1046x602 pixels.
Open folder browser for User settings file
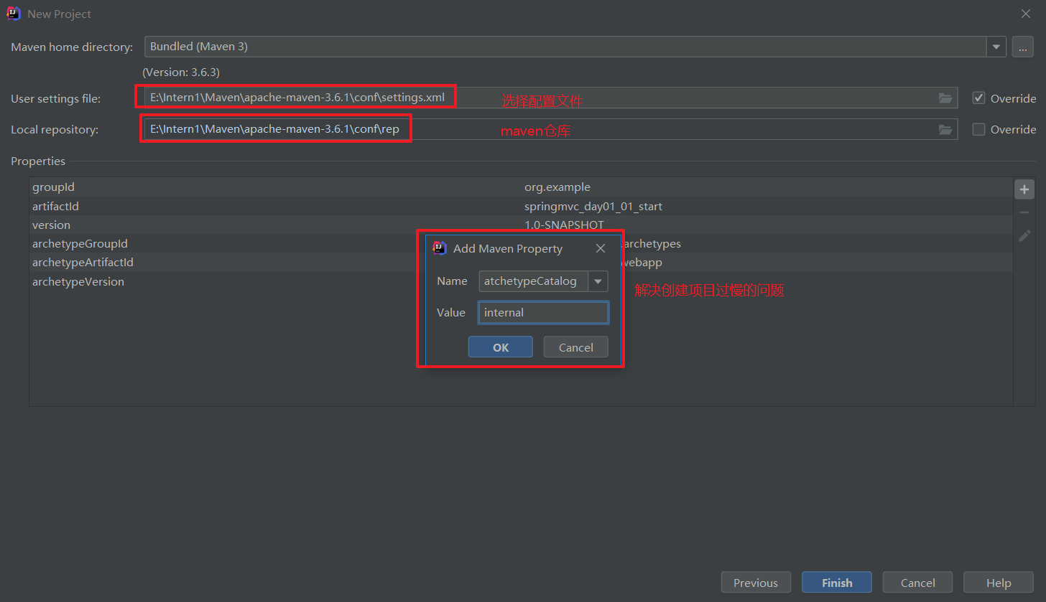pos(945,98)
